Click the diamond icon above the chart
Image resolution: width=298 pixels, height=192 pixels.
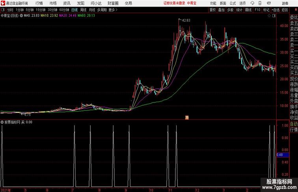tap(269, 16)
